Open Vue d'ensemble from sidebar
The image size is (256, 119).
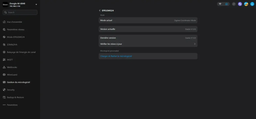(14, 22)
